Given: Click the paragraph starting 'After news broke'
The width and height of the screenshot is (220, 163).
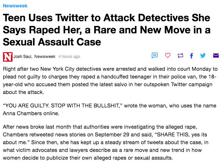Looking at the screenshot, I should [105, 142].
